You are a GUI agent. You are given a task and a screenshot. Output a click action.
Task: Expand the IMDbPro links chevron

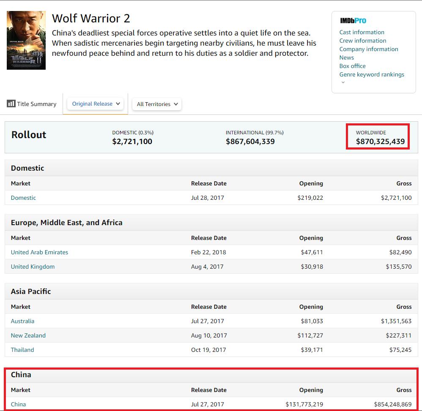[343, 82]
